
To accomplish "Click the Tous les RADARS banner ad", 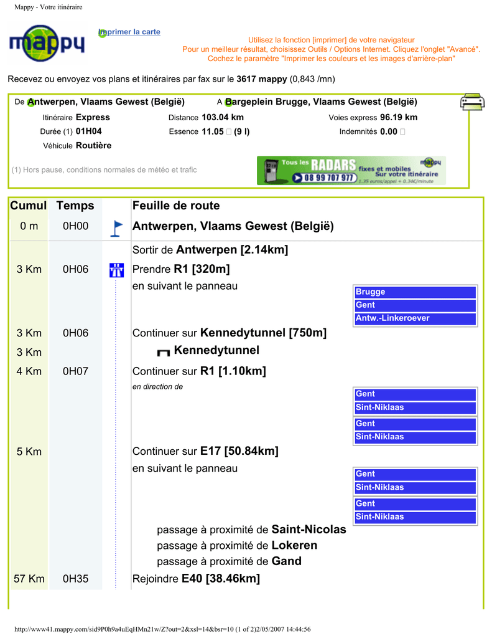I will [x=351, y=171].
